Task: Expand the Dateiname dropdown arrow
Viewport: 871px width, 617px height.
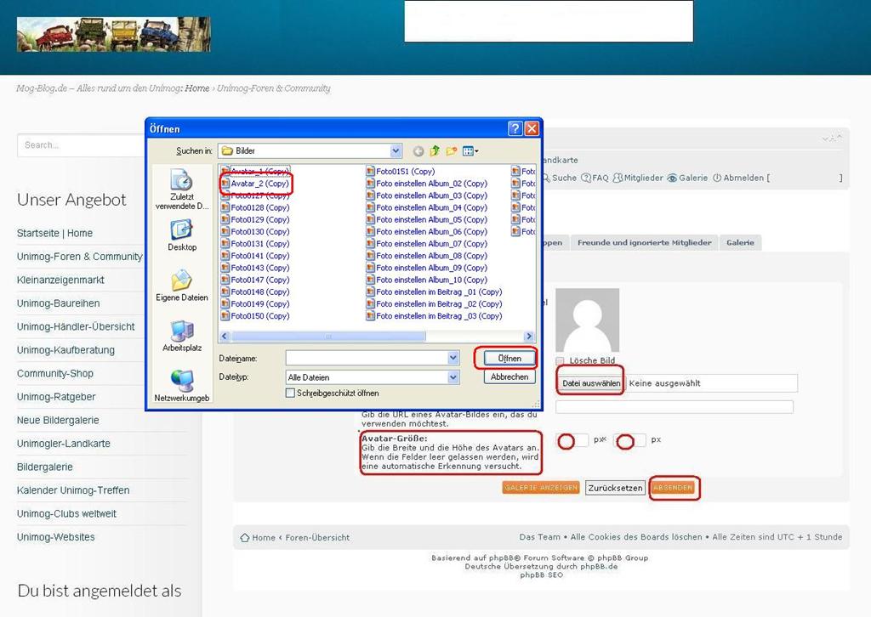Action: tap(453, 359)
